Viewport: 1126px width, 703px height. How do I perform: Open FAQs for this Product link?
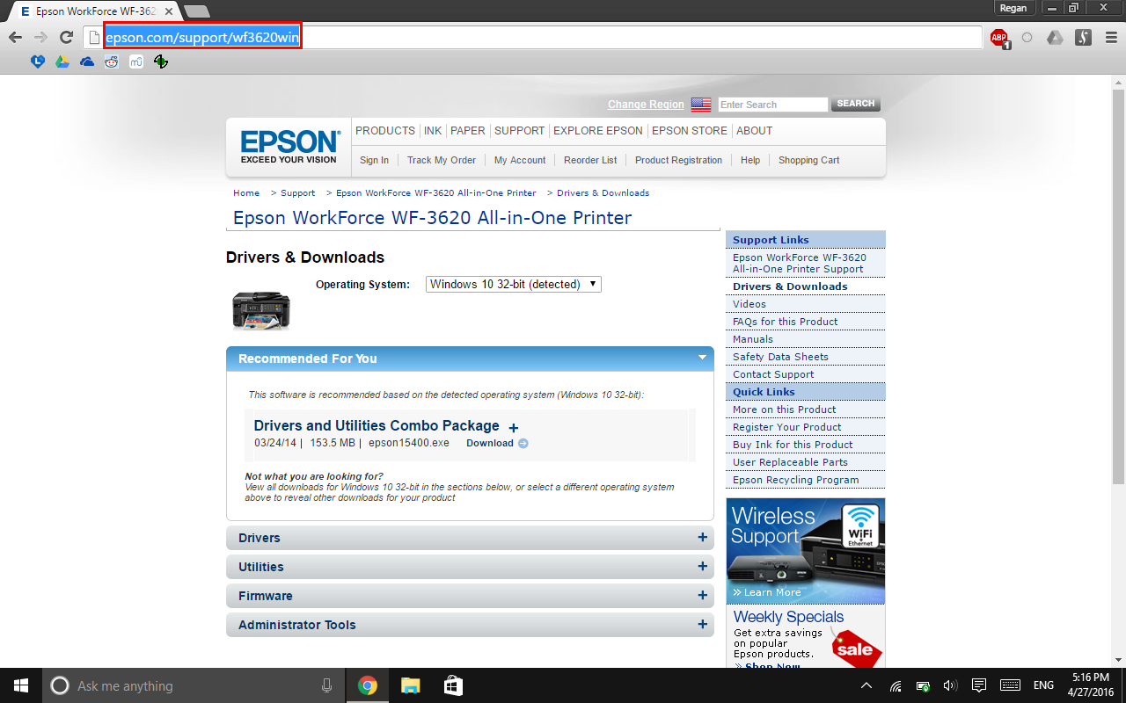coord(786,322)
